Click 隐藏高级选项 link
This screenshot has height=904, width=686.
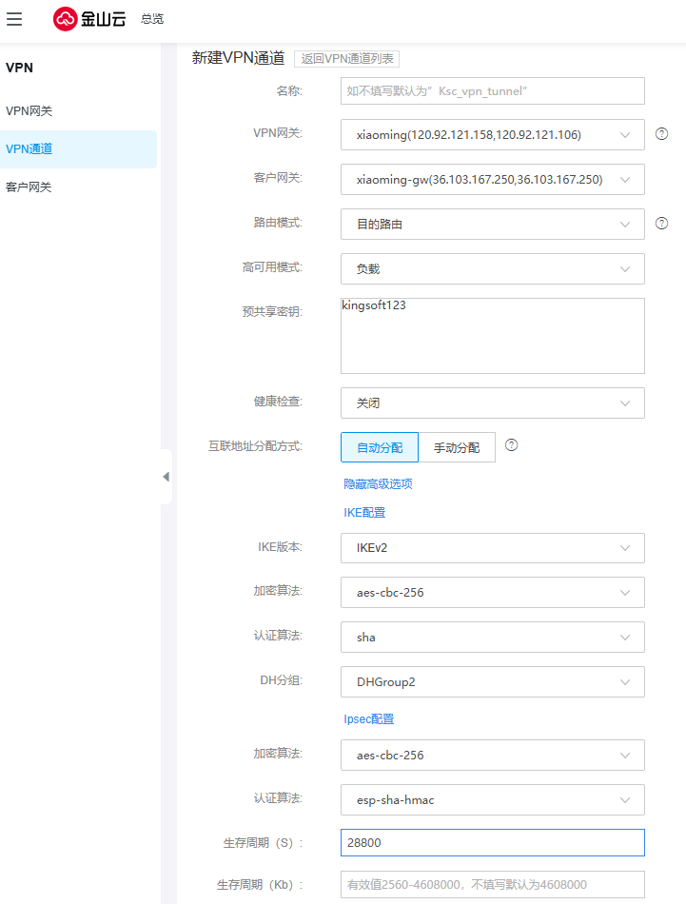pyautogui.click(x=378, y=484)
